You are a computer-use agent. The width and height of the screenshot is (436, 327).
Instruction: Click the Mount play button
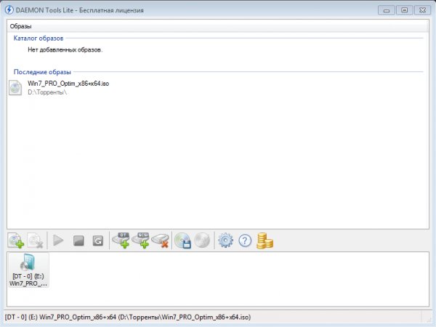point(58,241)
